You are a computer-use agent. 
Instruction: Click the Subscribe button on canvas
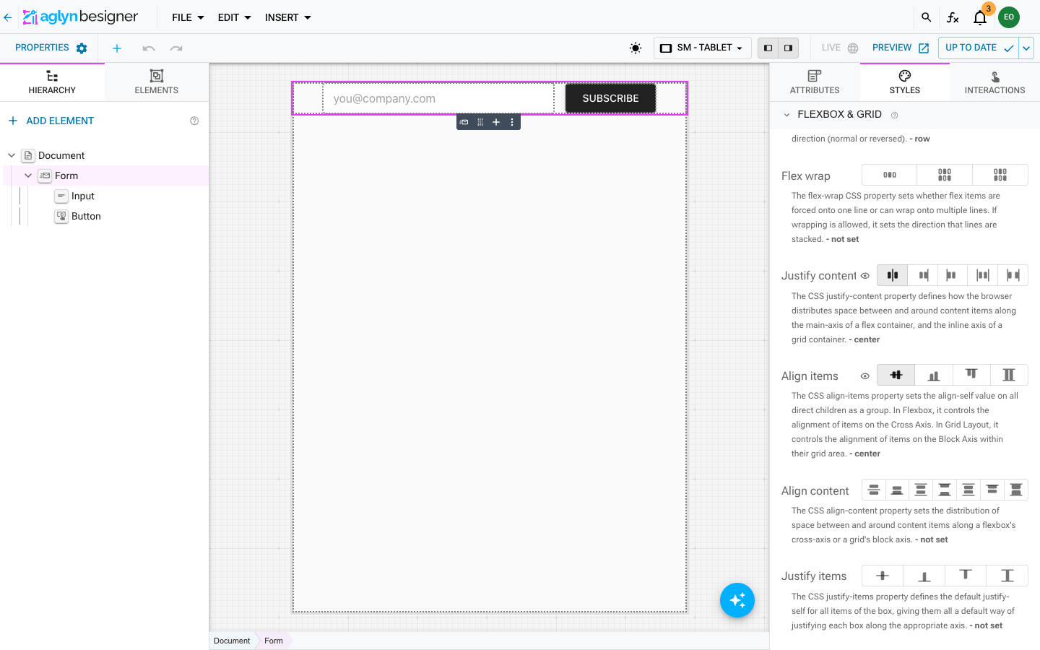[610, 98]
